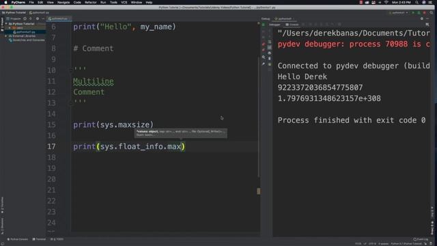This screenshot has width=437, height=246.
Task: Click the fold marker at line 10
Action: point(71,70)
